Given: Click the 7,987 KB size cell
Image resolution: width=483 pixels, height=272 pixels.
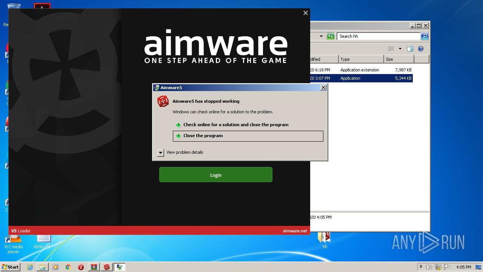Looking at the screenshot, I should 403,70.
